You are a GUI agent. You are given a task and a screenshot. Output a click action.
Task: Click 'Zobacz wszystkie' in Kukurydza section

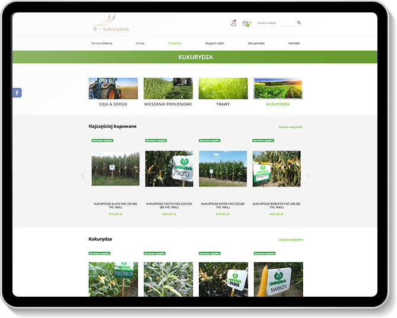coord(291,239)
